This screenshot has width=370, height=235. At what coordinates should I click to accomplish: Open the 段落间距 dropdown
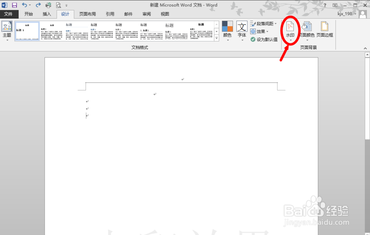pos(263,24)
